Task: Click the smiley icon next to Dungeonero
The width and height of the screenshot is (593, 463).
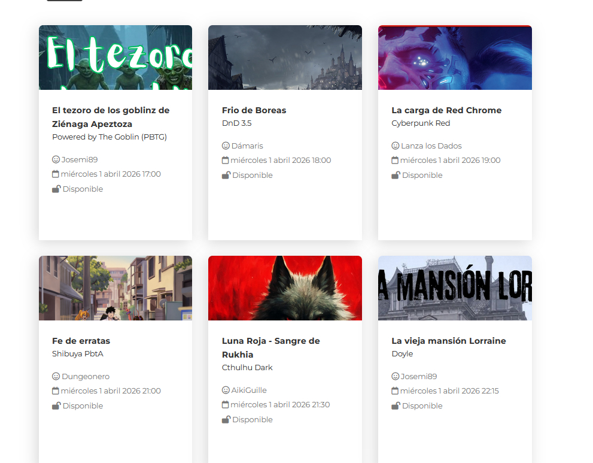Action: click(56, 377)
